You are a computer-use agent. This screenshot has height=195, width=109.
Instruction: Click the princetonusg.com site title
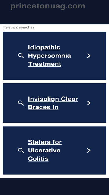[x=48, y=6]
